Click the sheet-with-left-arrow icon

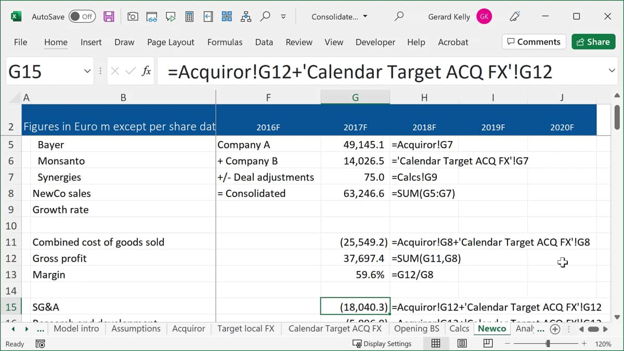click(x=208, y=17)
